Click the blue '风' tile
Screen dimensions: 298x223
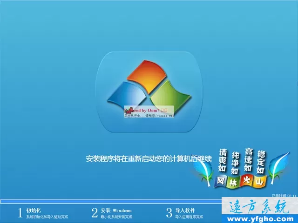tap(221, 181)
